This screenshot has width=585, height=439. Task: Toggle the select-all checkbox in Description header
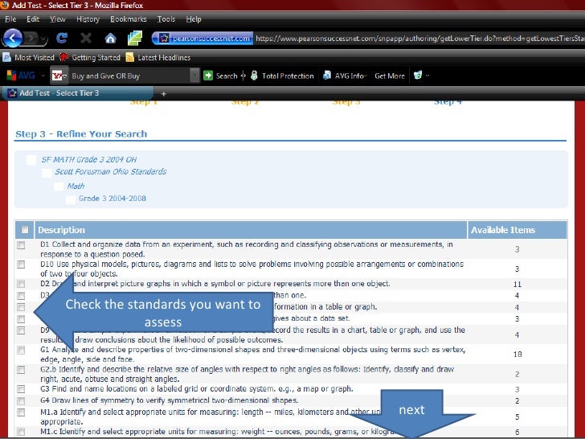[25, 230]
